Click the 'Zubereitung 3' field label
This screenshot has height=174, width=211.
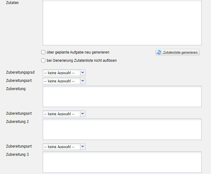pos(17,155)
